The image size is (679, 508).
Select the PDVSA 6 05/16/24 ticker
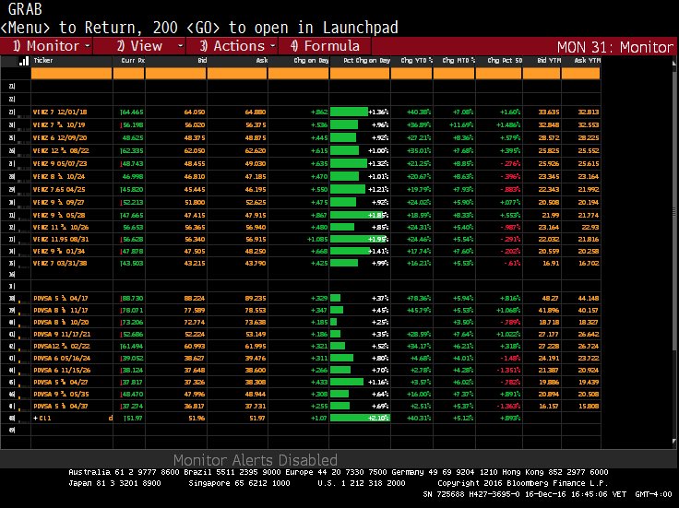62,359
